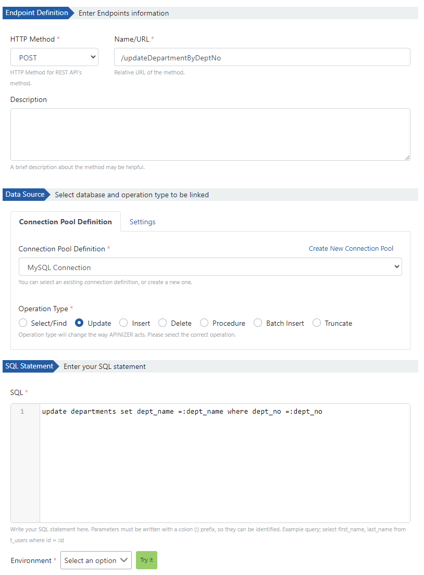
Task: Select the Connection Pool Definition tab
Action: 65,222
